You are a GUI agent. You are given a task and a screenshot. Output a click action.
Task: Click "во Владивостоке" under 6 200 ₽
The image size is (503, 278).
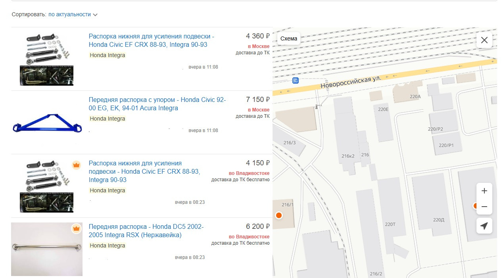coord(249,237)
